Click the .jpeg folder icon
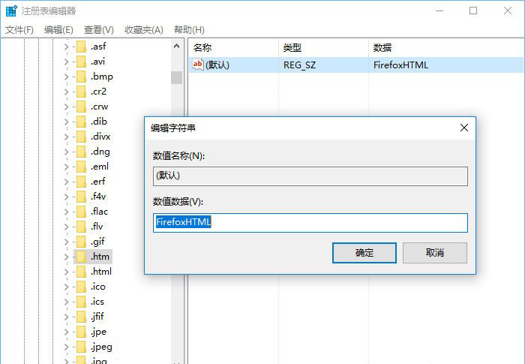Image resolution: width=525 pixels, height=364 pixels. (x=81, y=347)
